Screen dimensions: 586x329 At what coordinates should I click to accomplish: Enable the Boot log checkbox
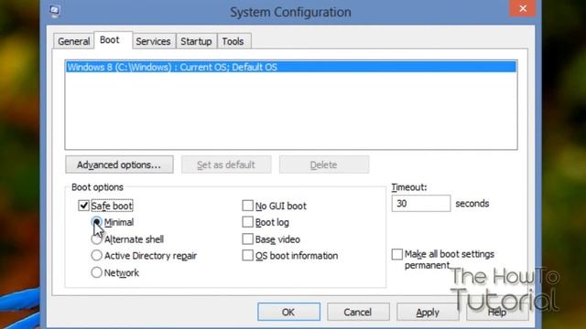click(247, 222)
